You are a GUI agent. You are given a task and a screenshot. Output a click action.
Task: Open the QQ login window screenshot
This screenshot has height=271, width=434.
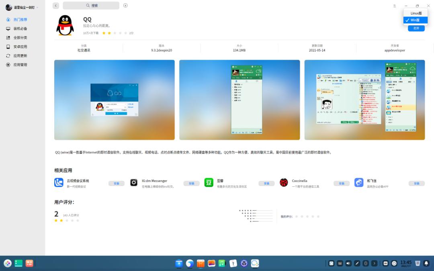(x=114, y=100)
